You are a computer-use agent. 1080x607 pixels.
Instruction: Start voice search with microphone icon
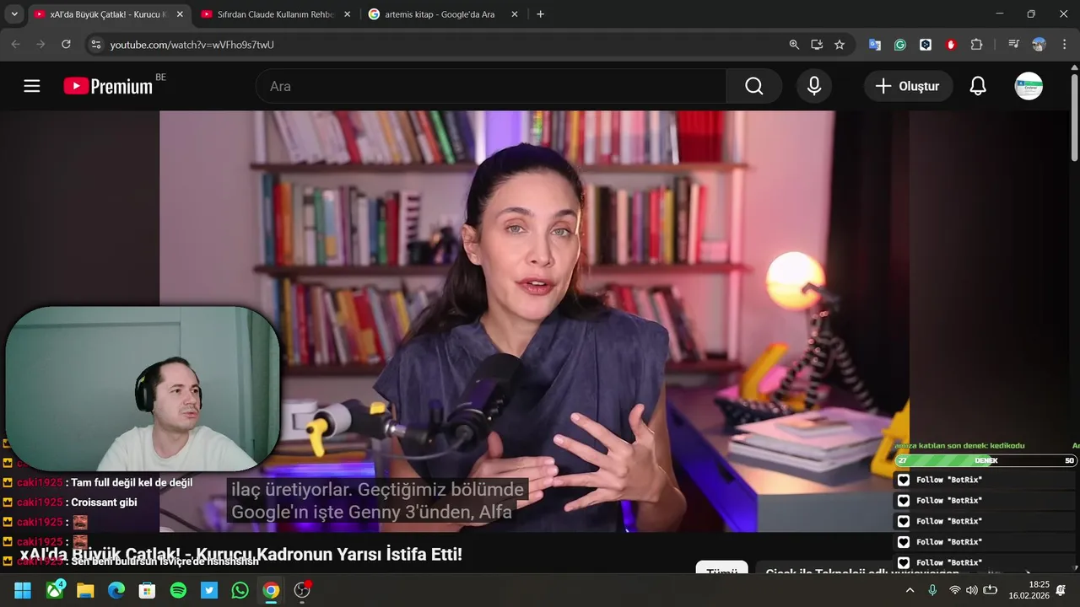(x=814, y=86)
